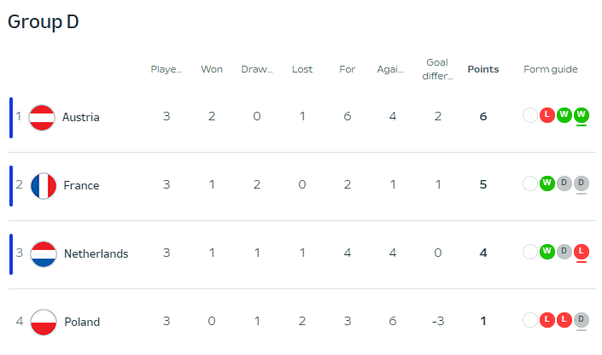Click the France flag icon

pyautogui.click(x=44, y=186)
